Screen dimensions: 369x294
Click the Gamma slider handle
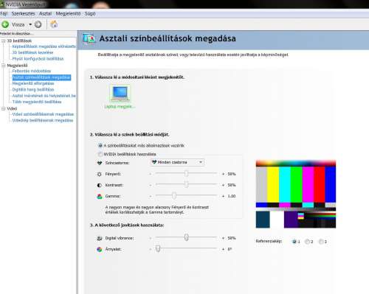click(x=174, y=195)
